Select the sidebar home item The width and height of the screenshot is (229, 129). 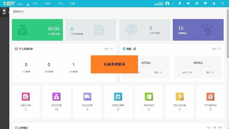[4, 12]
